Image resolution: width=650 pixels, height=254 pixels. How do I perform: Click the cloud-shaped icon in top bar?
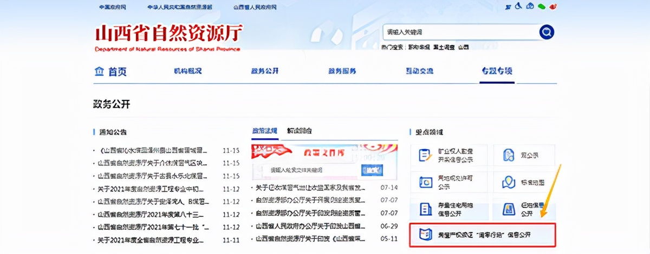(x=530, y=6)
